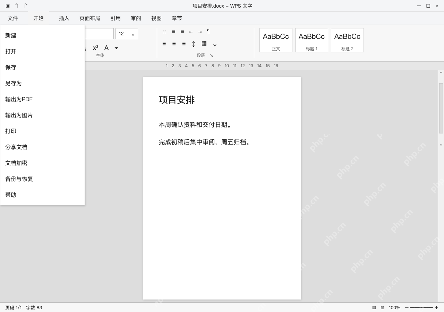444x312 pixels.
Task: Apply the second list icon in paragraph group
Action: (x=173, y=32)
